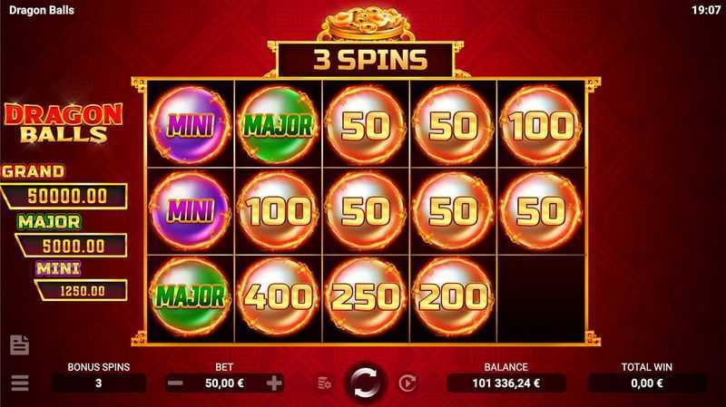Click the Major jackpot 5000.00 display
This screenshot has height=407, width=726.
[72, 246]
